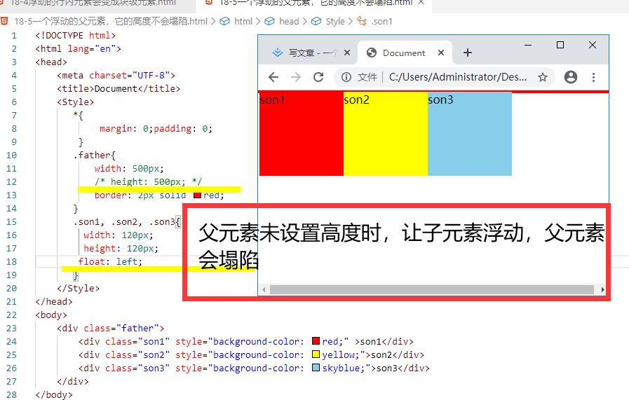Click the yellow son2 box
This screenshot has width=629, height=400.
pos(386,134)
